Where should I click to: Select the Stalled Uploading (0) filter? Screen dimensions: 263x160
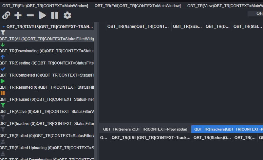coord(47,148)
